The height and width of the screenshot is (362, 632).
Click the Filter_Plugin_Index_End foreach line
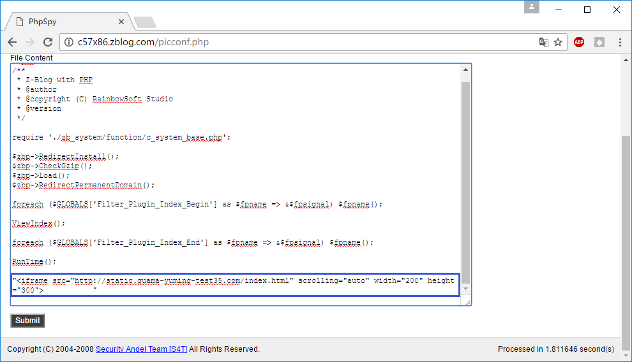click(193, 243)
